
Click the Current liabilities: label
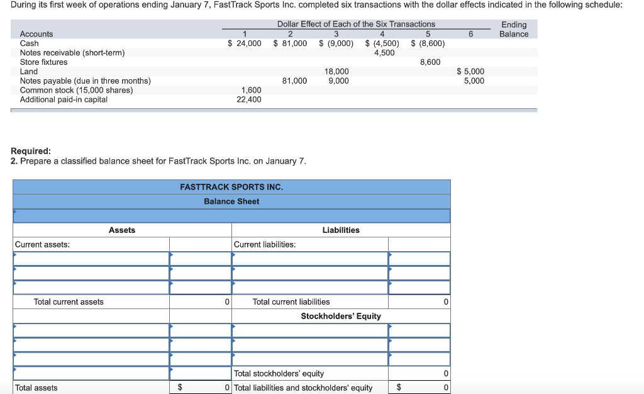(x=265, y=244)
